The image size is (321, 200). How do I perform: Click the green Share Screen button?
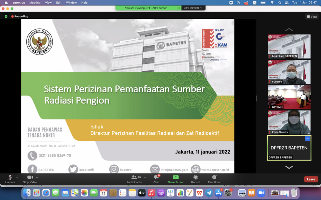[x=176, y=179]
